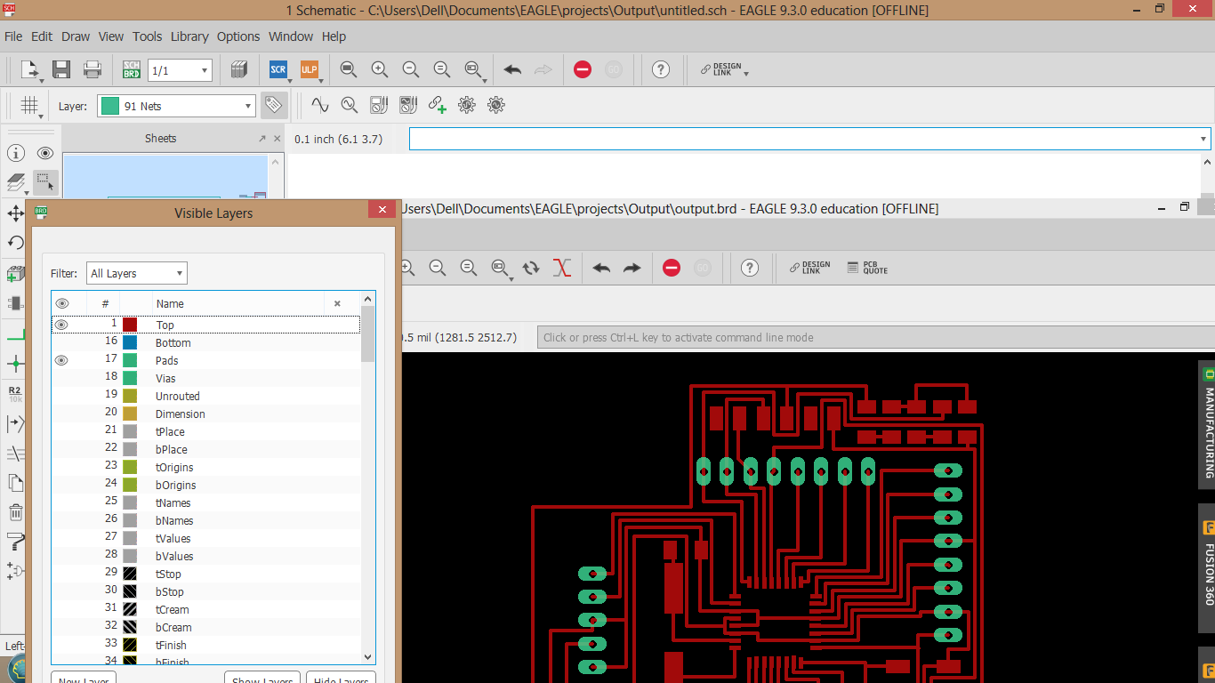Toggle visibility of Dimension layer

click(61, 414)
